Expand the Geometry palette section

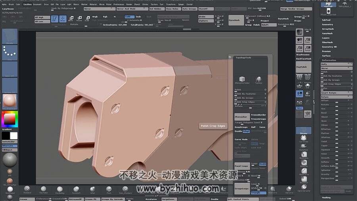coord(327,24)
